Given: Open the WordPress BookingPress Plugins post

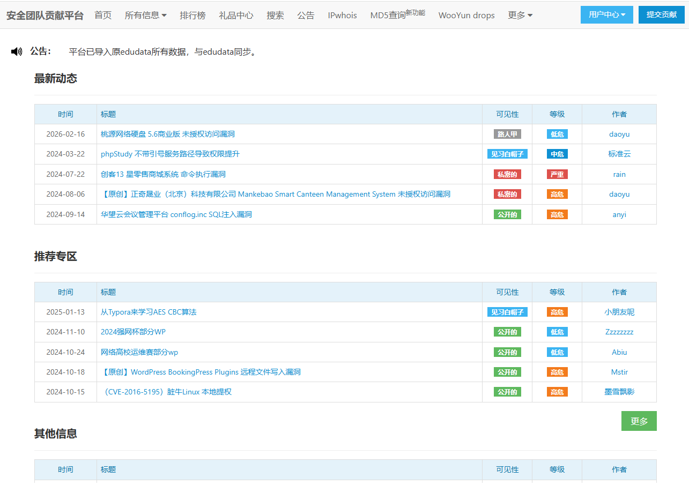Looking at the screenshot, I should (201, 372).
